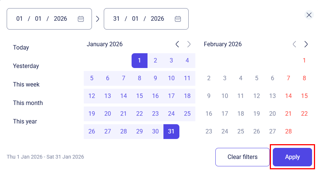This screenshot has height=173, width=318.
Task: Go to next month from February 2026
Action: click(306, 44)
